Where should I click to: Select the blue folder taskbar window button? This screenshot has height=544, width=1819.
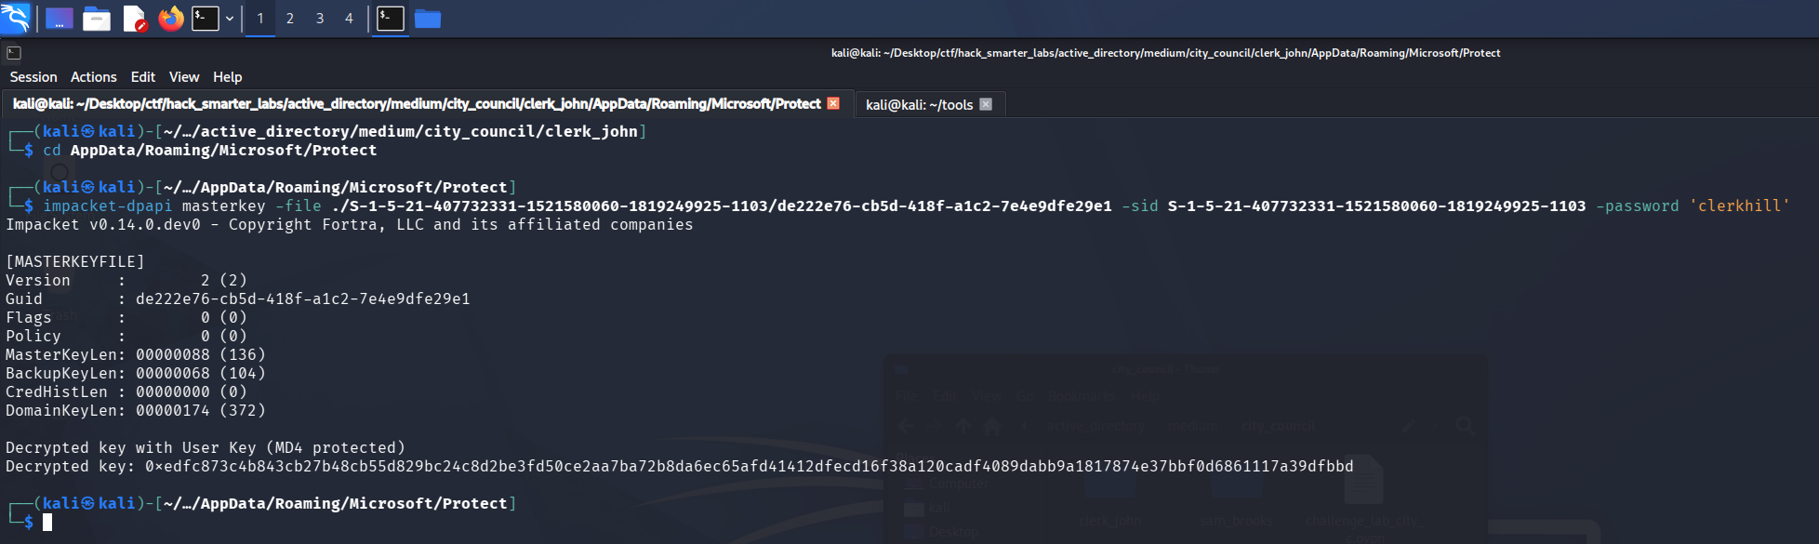point(428,19)
